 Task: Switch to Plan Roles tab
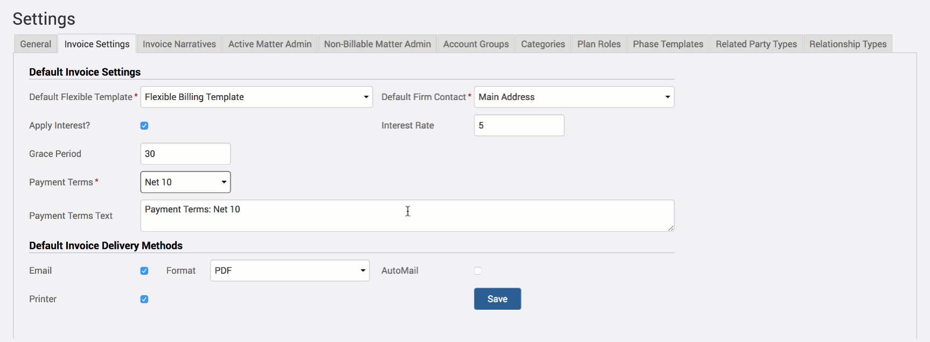(599, 44)
